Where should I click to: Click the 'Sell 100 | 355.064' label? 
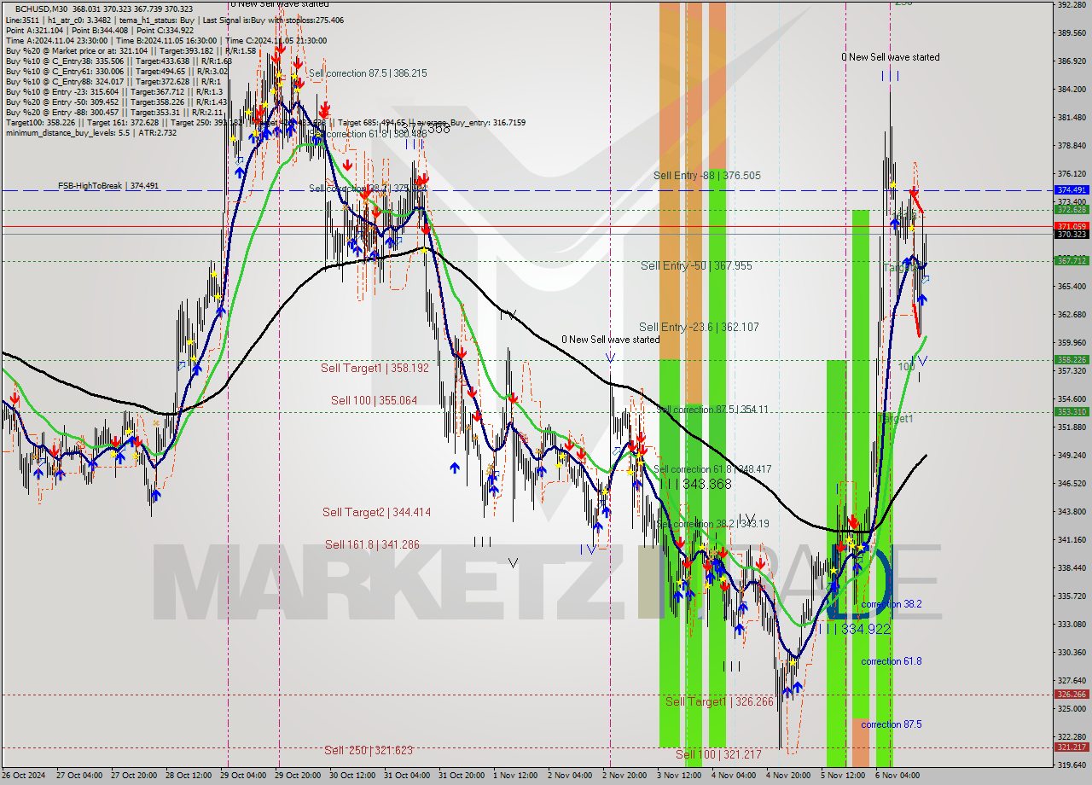[x=374, y=400]
